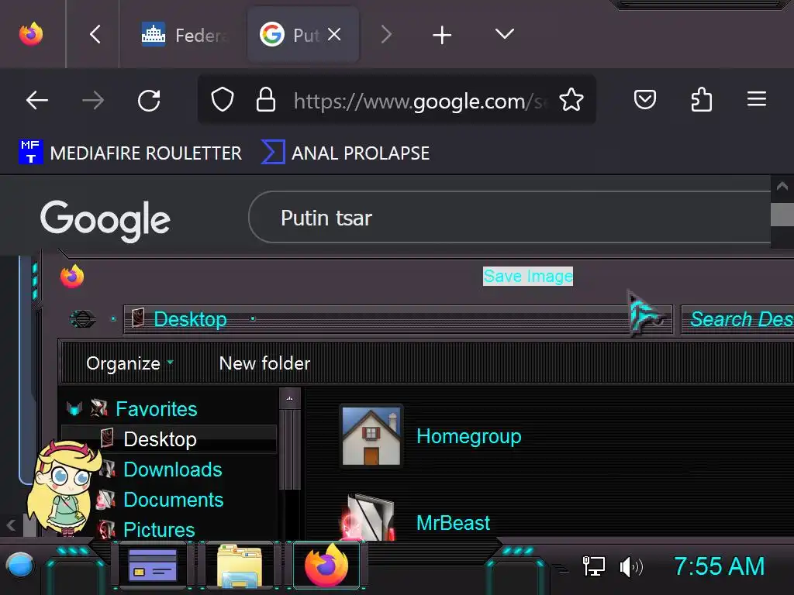This screenshot has height=595, width=794.
Task: Open File Explorer from taskbar
Action: (240, 566)
